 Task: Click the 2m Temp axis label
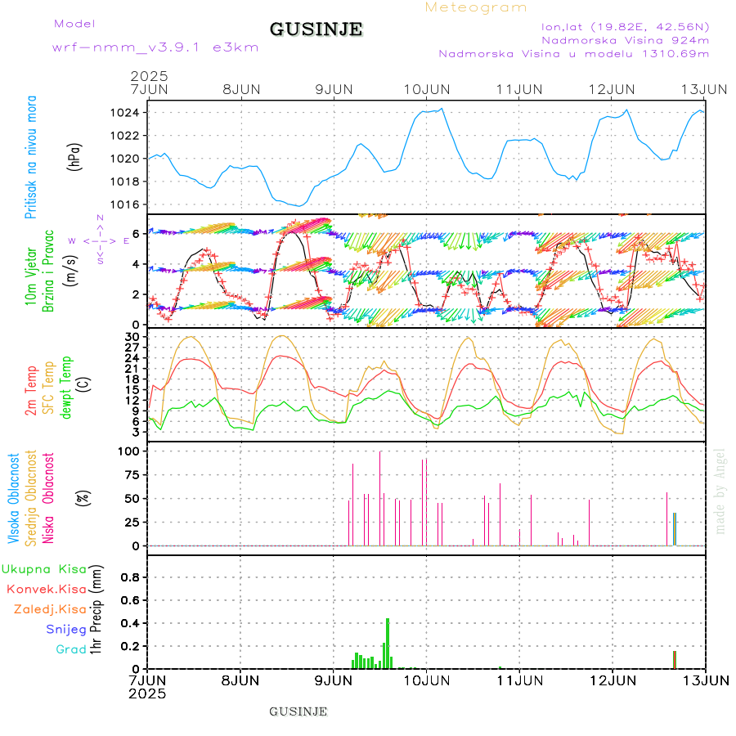(x=31, y=391)
